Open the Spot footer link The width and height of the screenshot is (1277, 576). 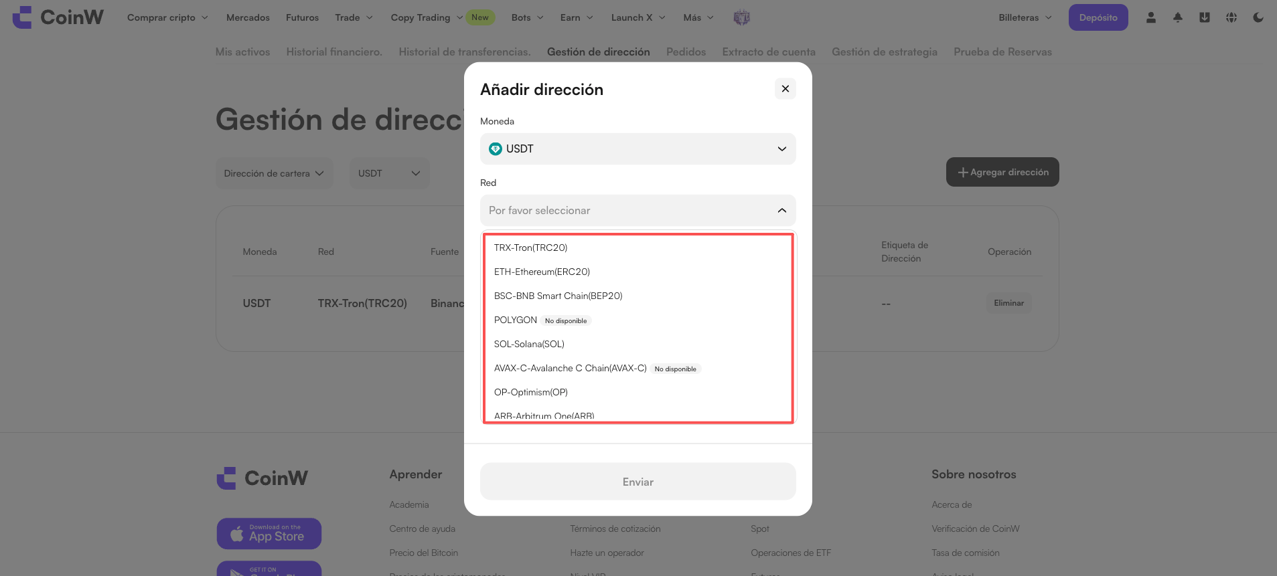pos(760,529)
